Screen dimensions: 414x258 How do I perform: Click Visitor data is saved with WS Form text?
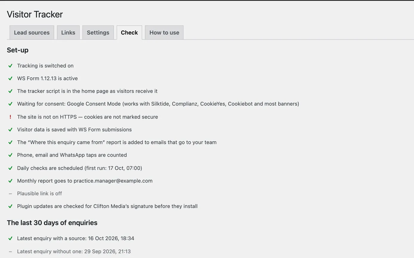(75, 130)
